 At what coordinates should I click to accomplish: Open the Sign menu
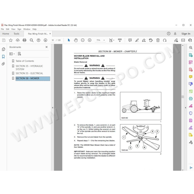[19, 29]
